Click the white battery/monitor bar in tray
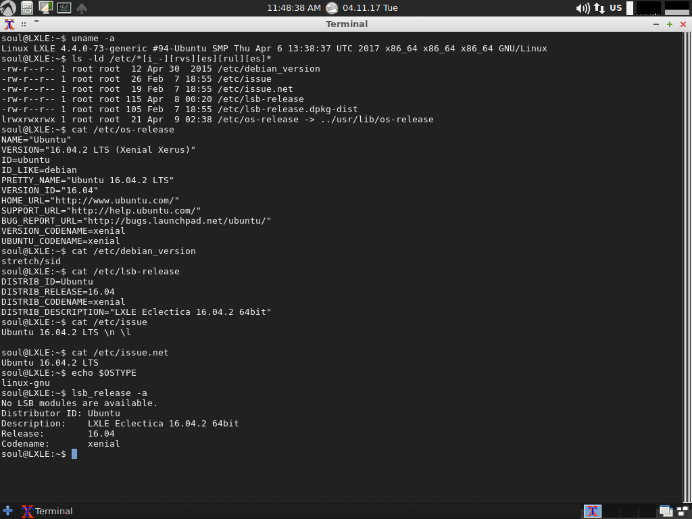 click(x=630, y=8)
